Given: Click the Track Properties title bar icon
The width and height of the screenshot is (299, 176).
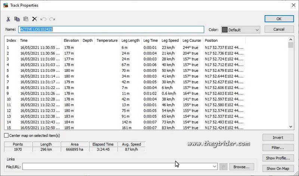Looking at the screenshot, I should [x=5, y=5].
